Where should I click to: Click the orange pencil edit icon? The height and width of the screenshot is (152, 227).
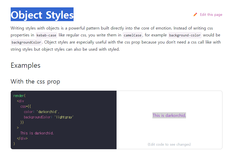[195, 15]
